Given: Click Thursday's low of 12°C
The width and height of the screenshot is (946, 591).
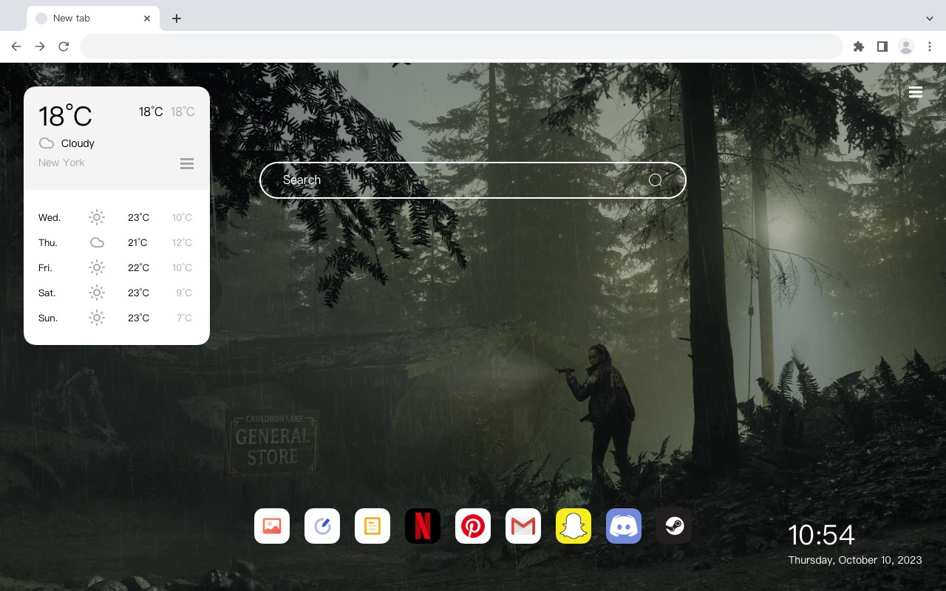Looking at the screenshot, I should [x=182, y=242].
